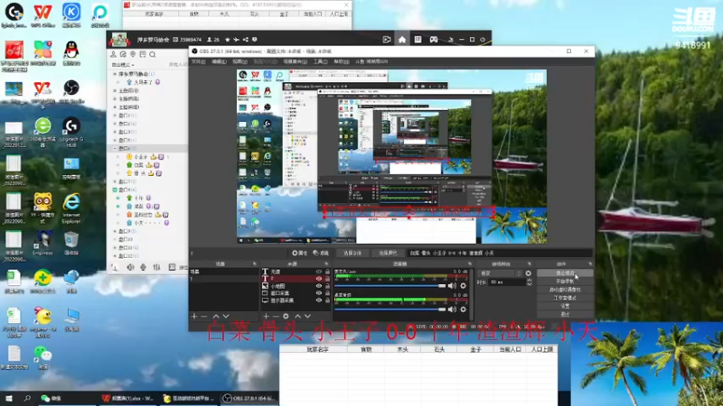Lock the 显示器采集 source
This screenshot has width=723, height=406.
coord(327,300)
